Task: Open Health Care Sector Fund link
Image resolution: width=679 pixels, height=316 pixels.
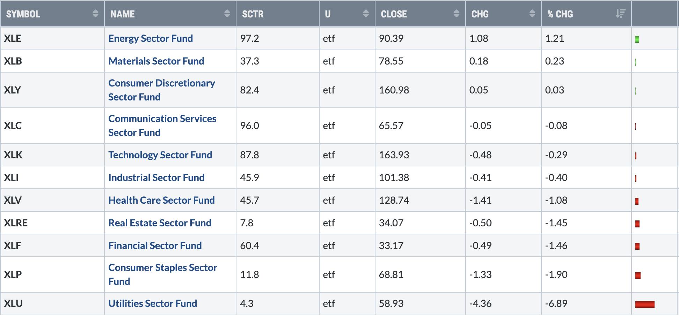Action: point(161,200)
